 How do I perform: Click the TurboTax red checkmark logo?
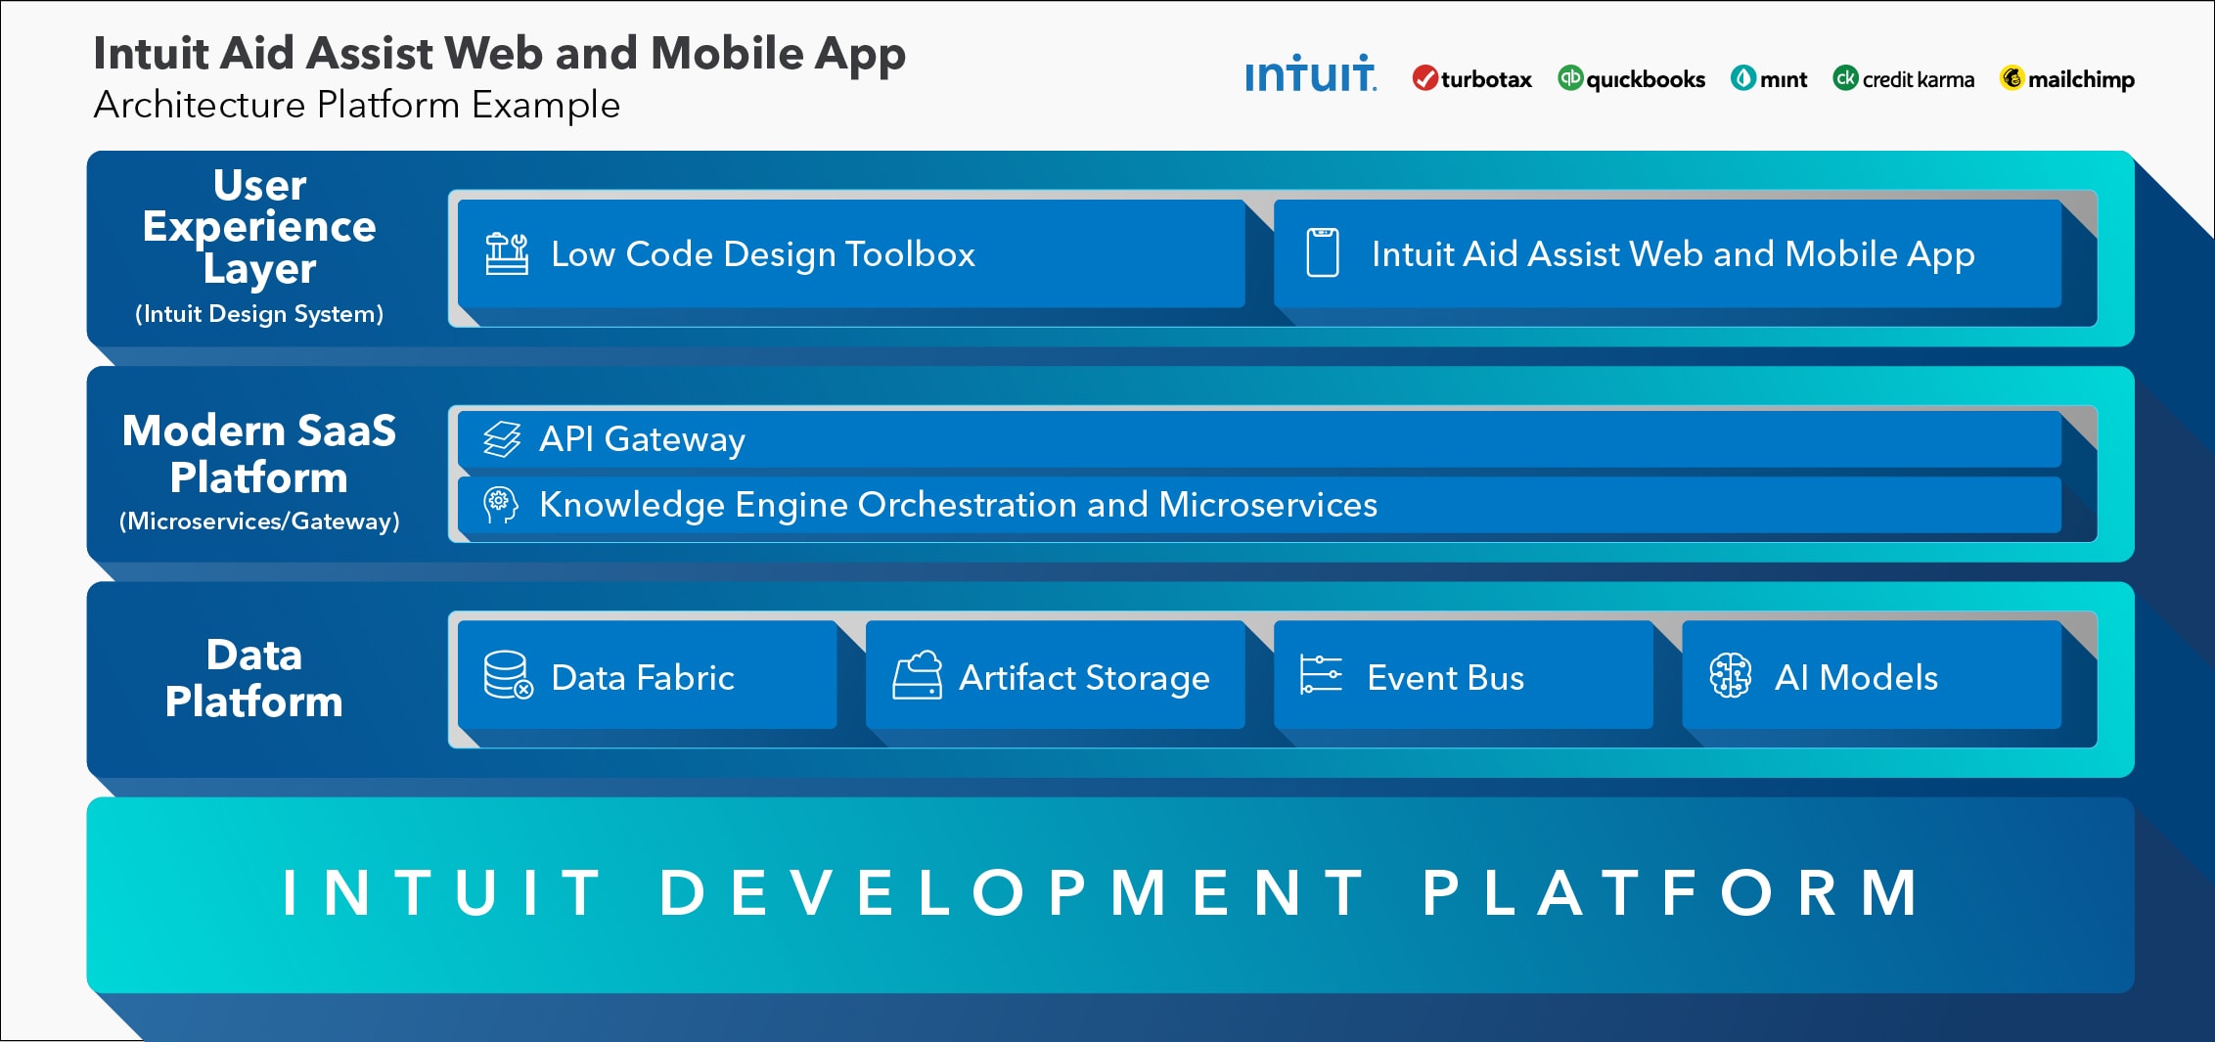1424,78
